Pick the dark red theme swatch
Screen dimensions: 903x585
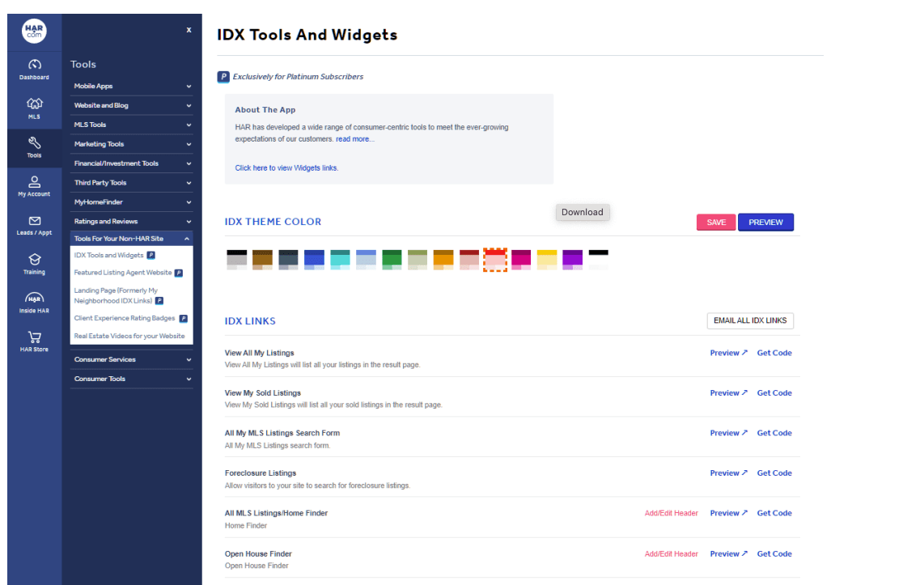[x=469, y=260]
